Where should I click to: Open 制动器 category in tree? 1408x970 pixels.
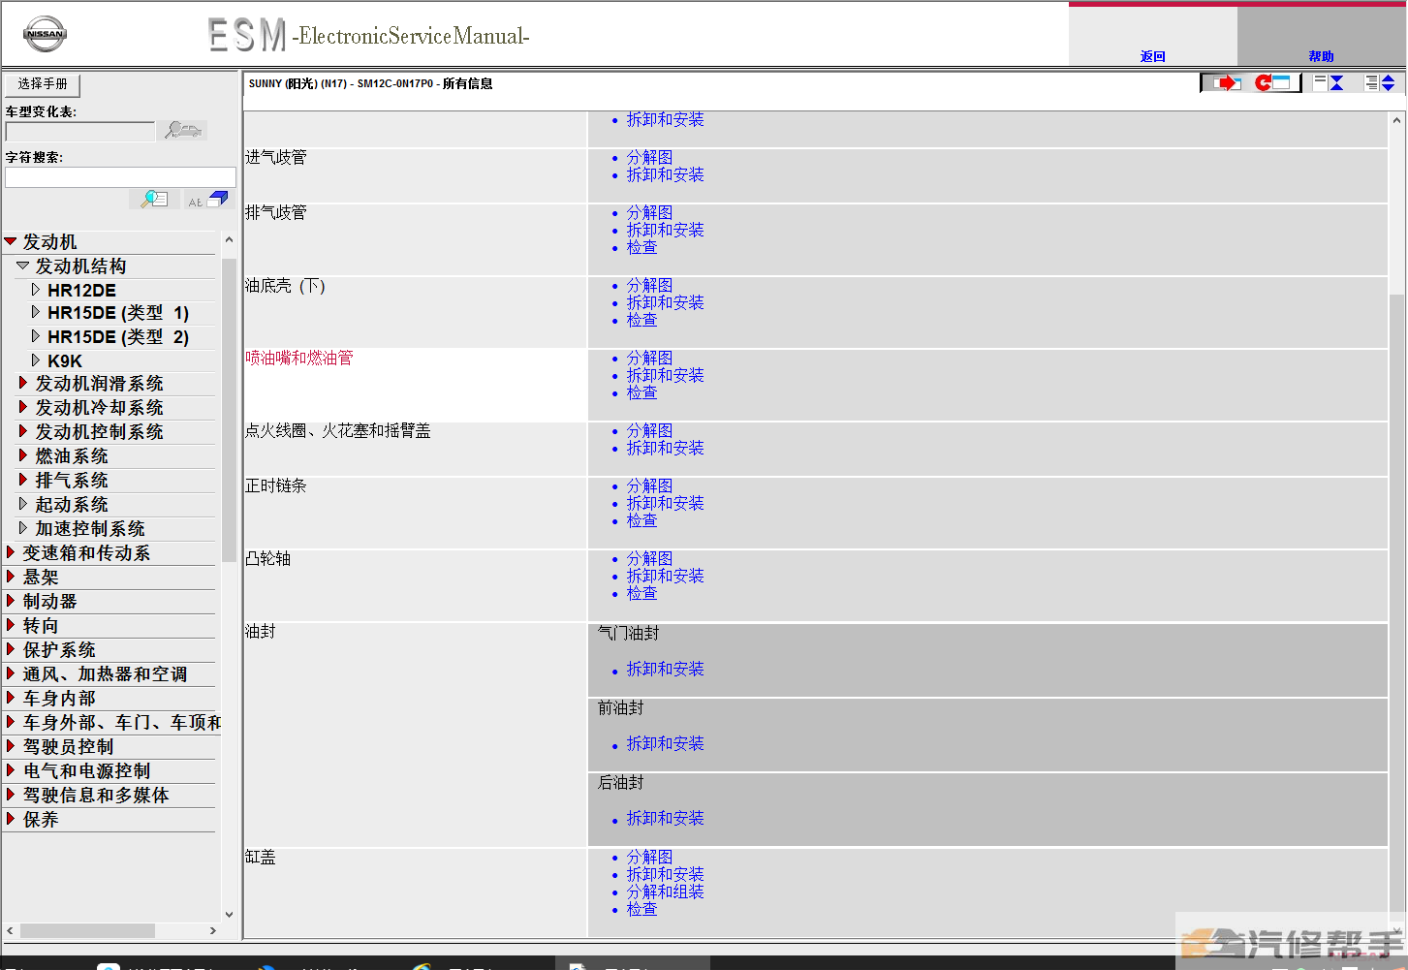[49, 601]
